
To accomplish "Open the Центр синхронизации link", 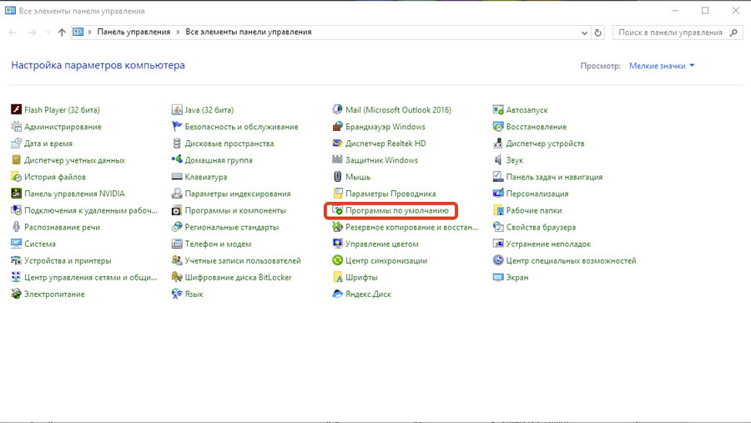I will point(386,260).
